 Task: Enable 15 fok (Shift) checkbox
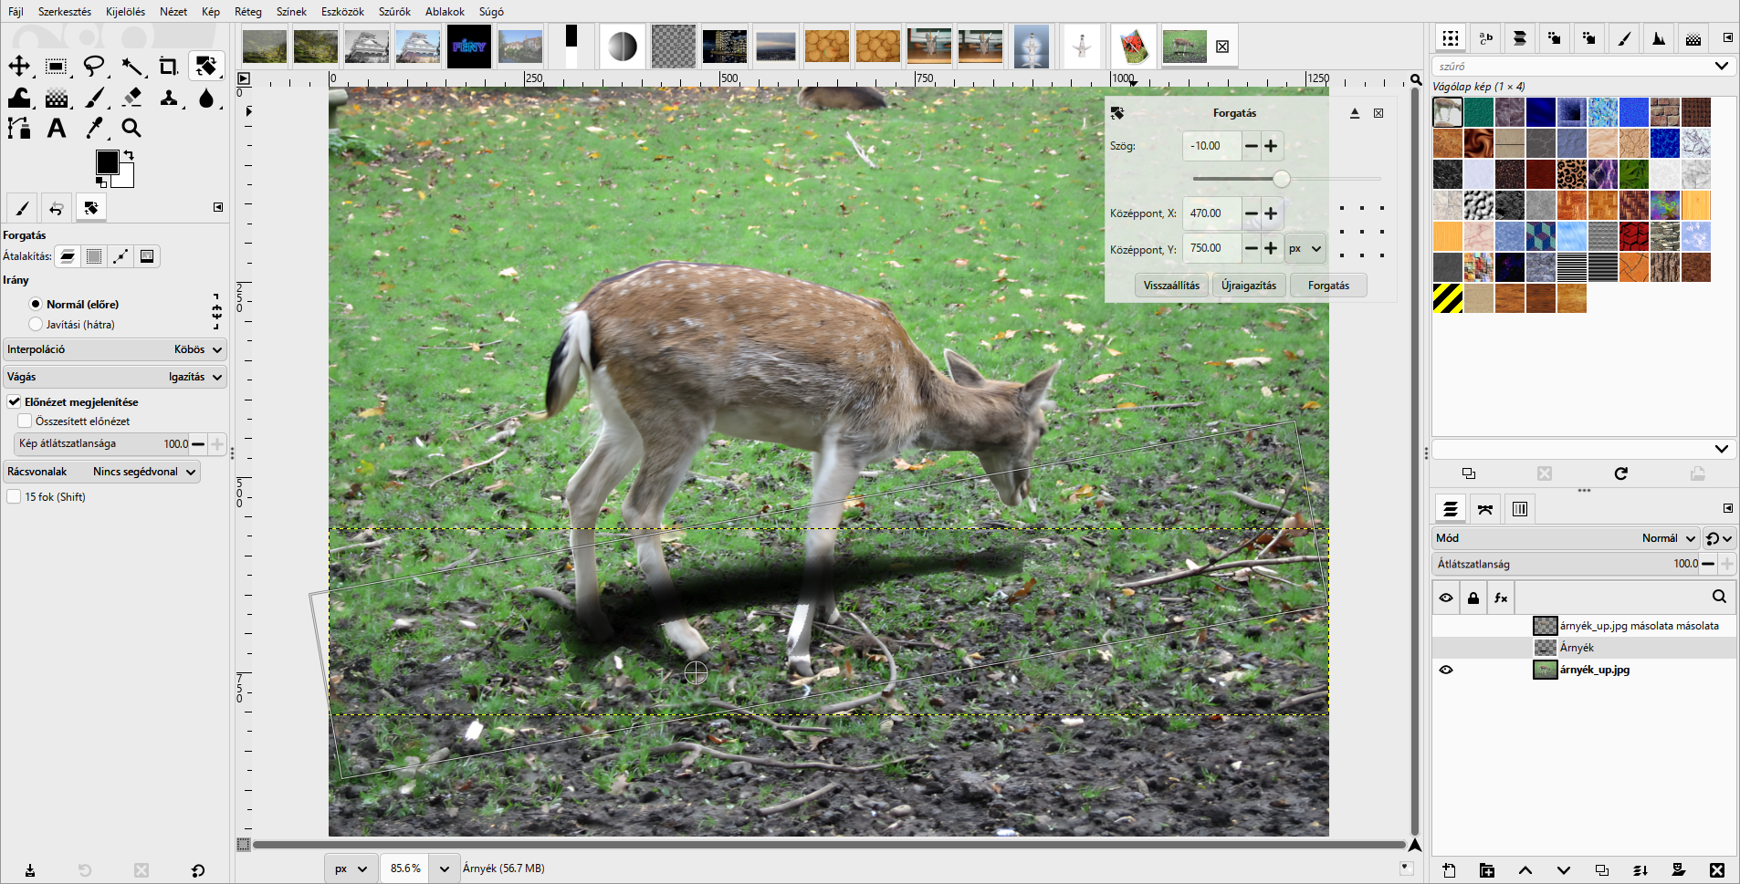point(14,496)
